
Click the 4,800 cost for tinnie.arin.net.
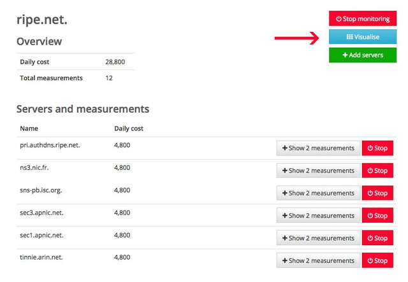click(122, 257)
